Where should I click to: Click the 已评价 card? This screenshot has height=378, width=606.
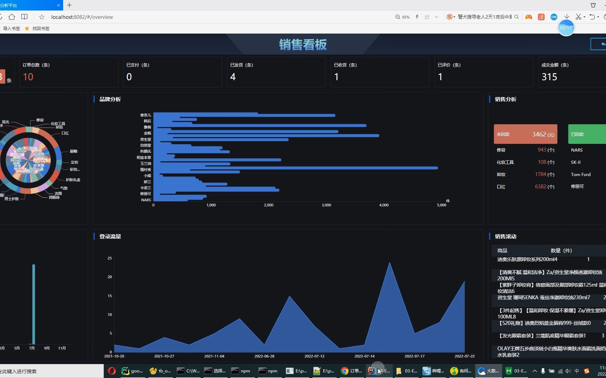point(484,72)
